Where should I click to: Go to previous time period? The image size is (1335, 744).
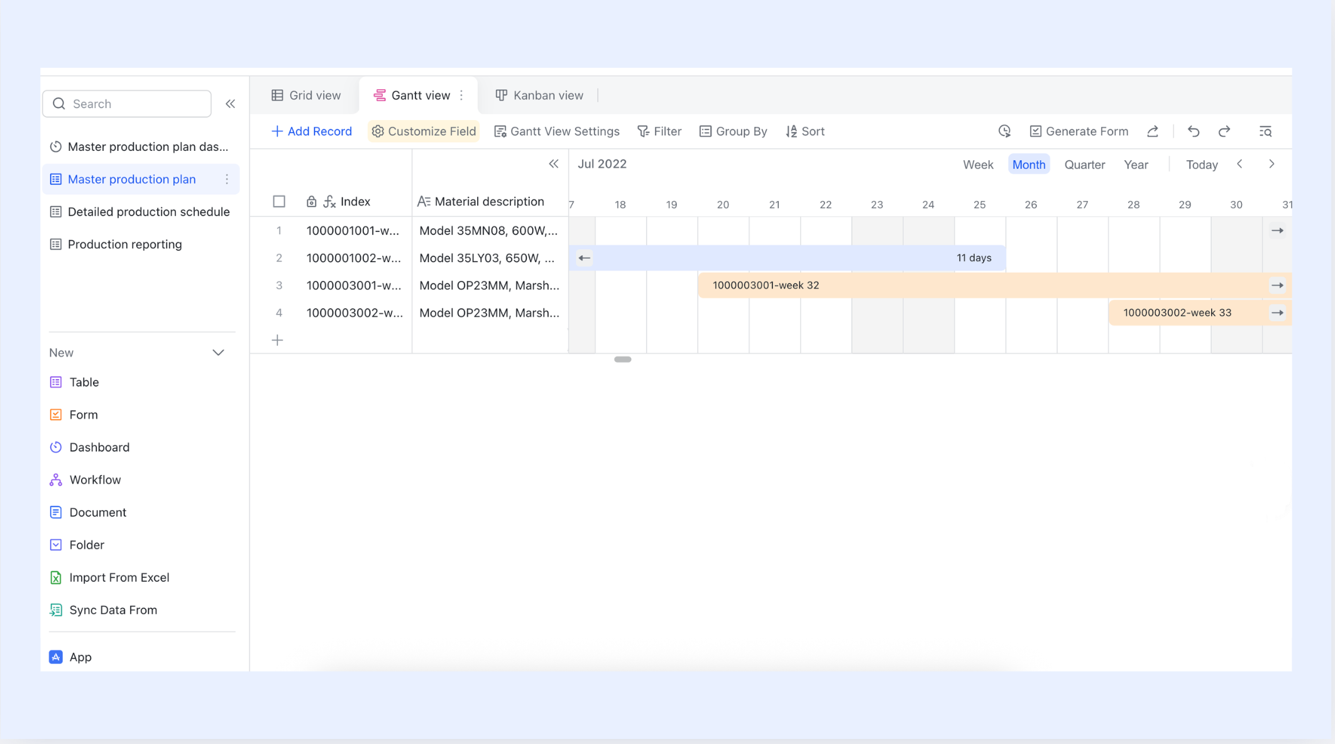(1239, 164)
